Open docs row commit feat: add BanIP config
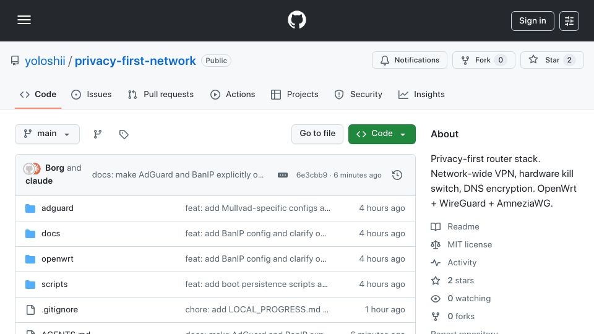Screen dimensions: 594x334 pyautogui.click(x=256, y=234)
